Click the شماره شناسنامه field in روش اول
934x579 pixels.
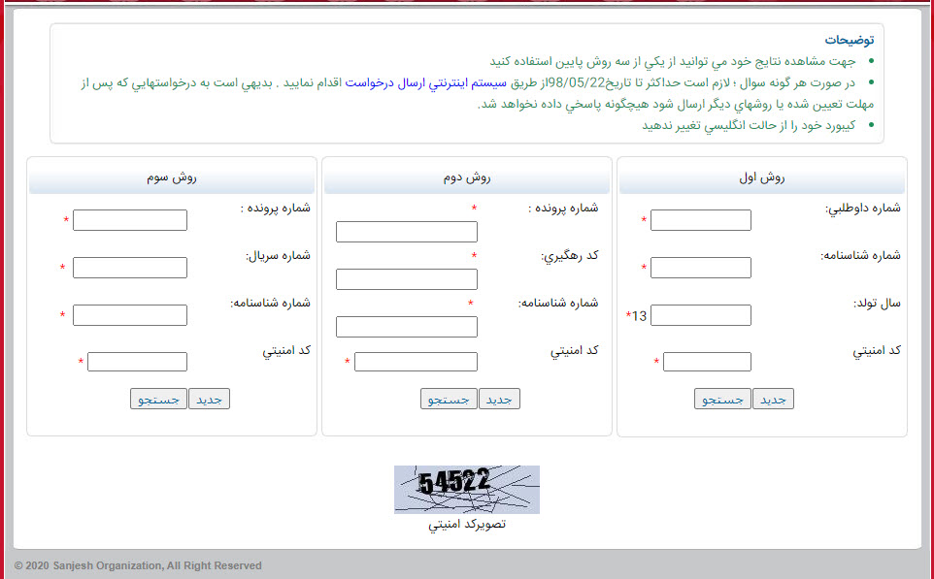point(700,268)
